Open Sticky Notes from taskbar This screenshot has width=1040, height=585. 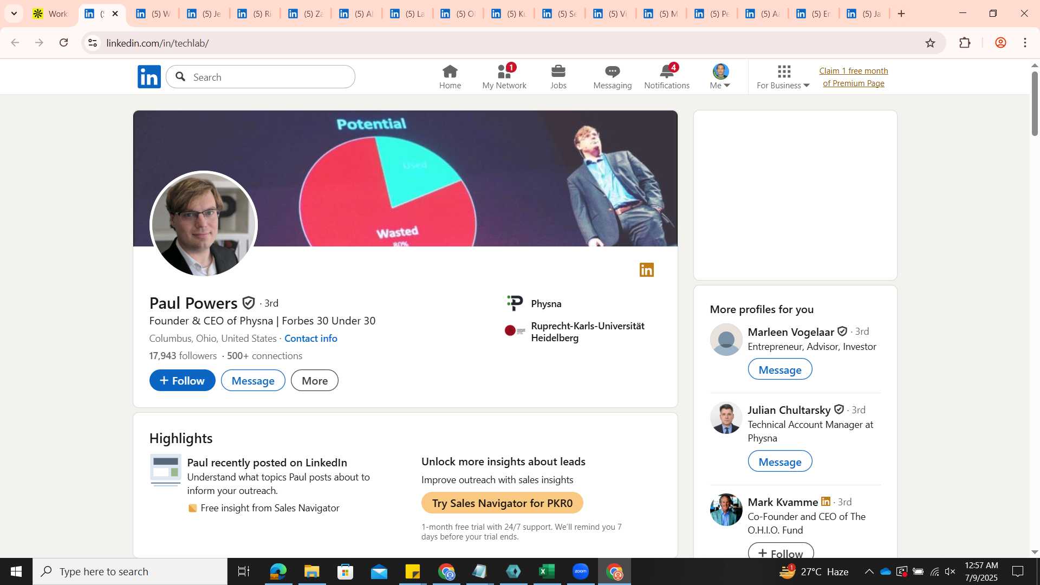coord(413,571)
